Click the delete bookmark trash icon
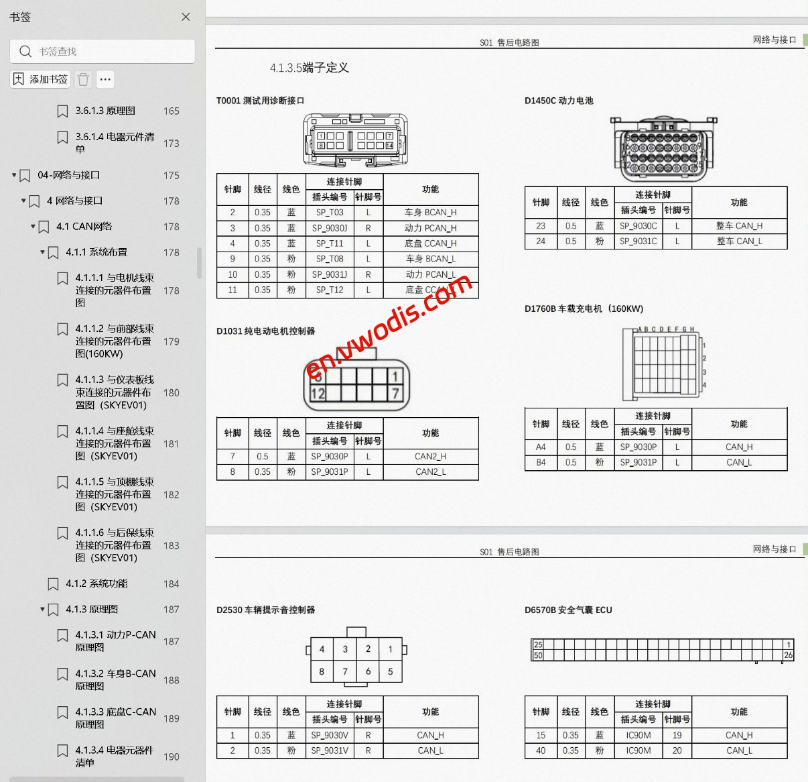The height and width of the screenshot is (782, 808). click(x=82, y=78)
